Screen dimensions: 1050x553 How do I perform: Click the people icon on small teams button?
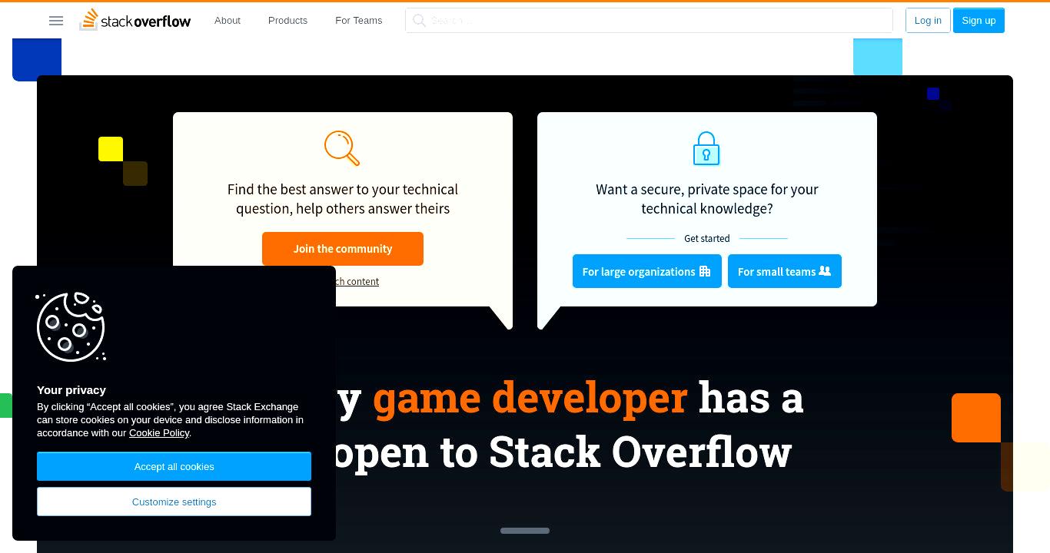click(x=825, y=271)
